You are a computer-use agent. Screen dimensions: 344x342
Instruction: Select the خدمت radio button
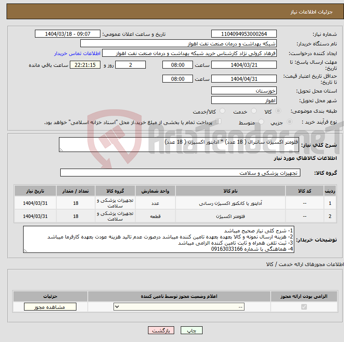pos(254,111)
